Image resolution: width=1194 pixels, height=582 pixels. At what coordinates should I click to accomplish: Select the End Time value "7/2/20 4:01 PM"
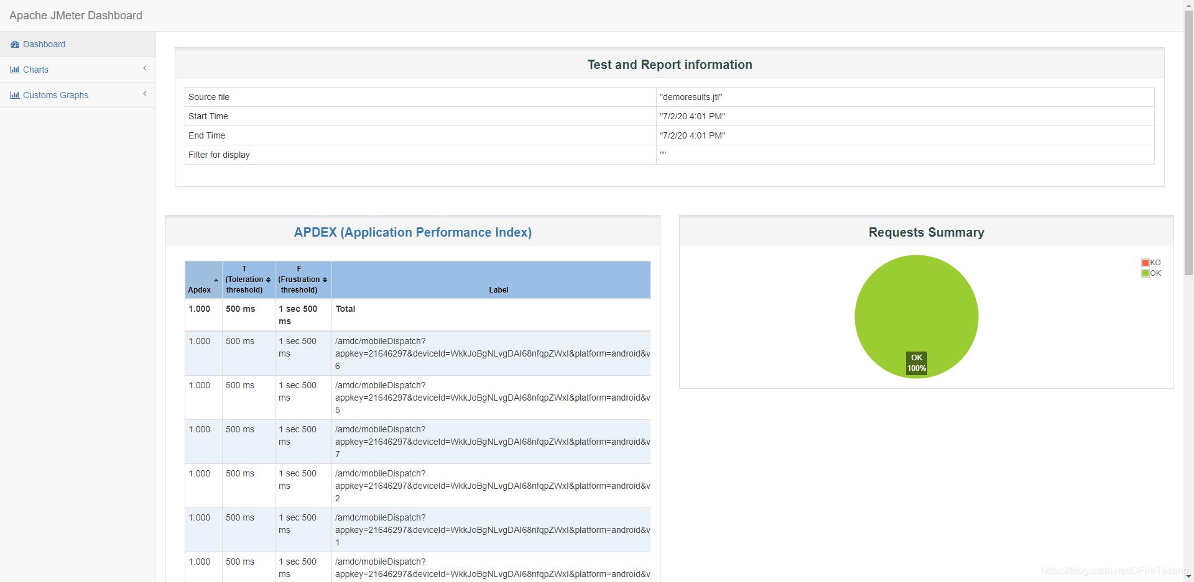pos(692,135)
